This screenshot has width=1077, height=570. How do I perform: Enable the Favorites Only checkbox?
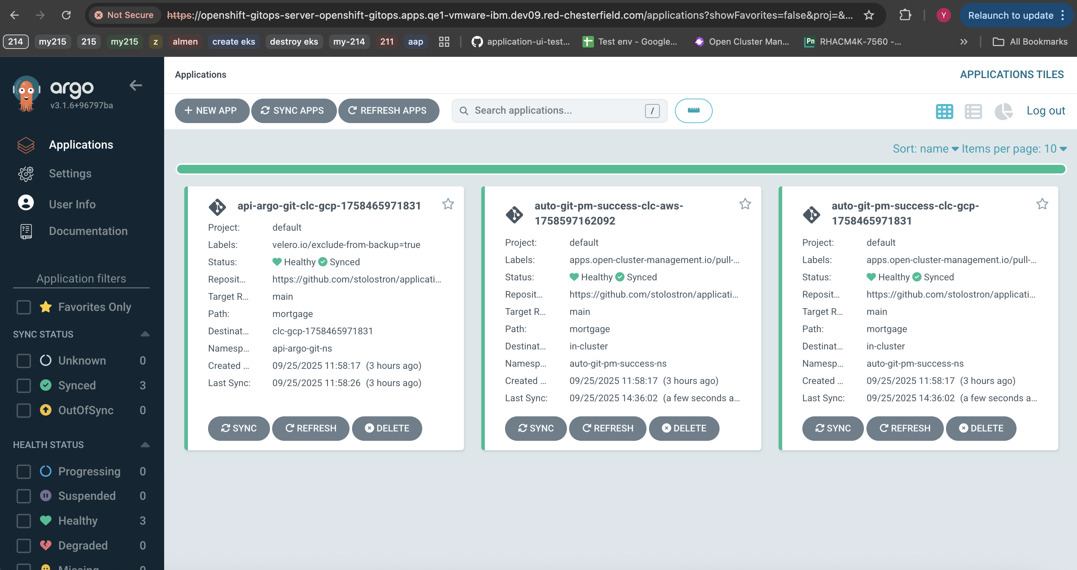24,307
